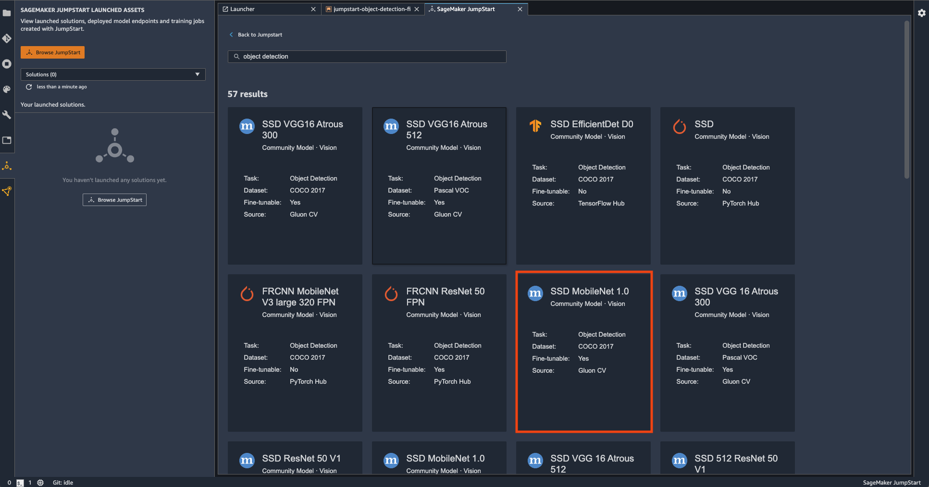Click the outlined Browse JumpStart button below empty message
929x487 pixels.
tap(114, 200)
